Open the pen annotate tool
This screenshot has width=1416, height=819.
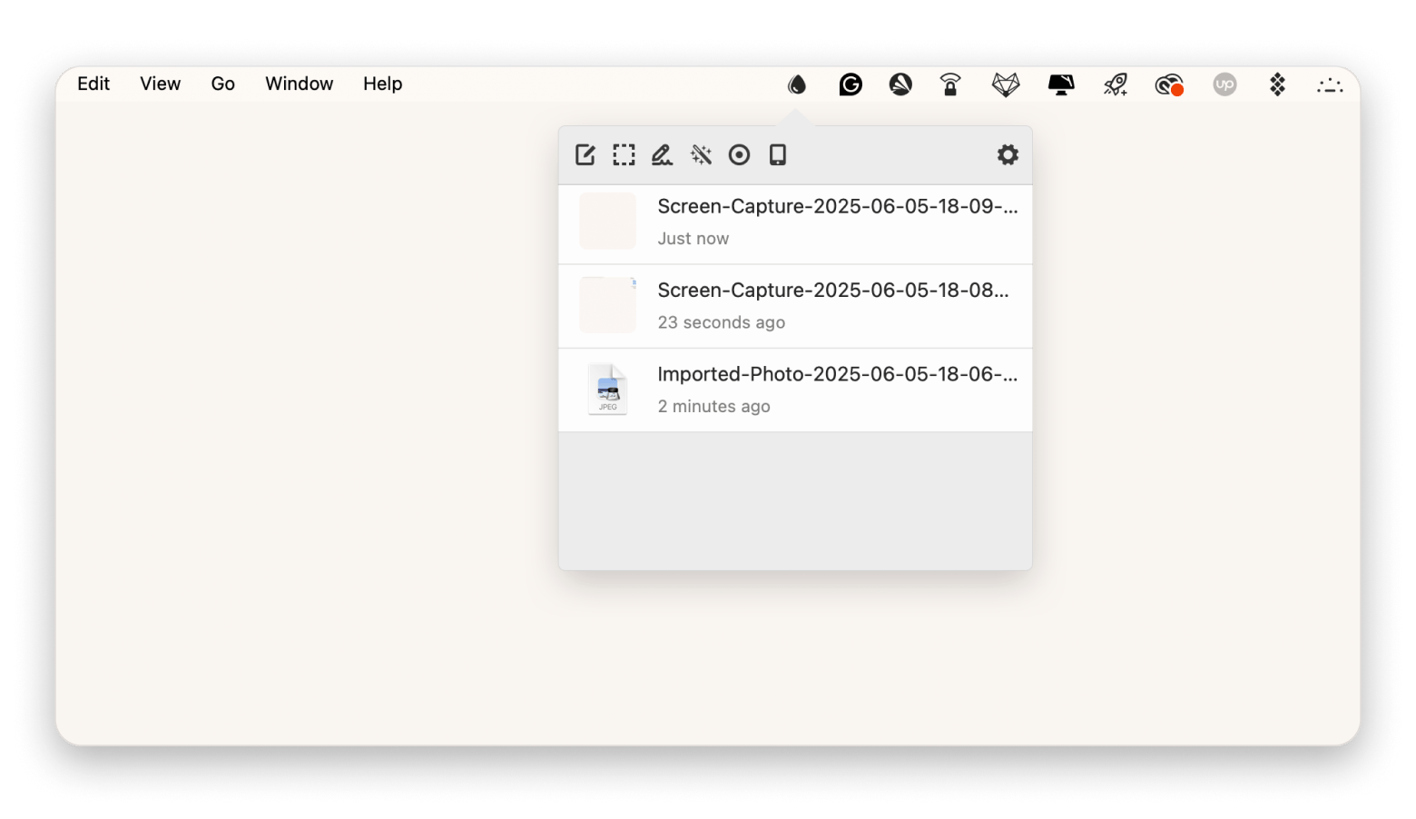pyautogui.click(x=662, y=155)
